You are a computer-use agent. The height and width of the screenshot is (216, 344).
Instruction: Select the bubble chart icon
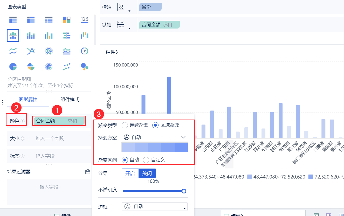pyautogui.click(x=85, y=67)
